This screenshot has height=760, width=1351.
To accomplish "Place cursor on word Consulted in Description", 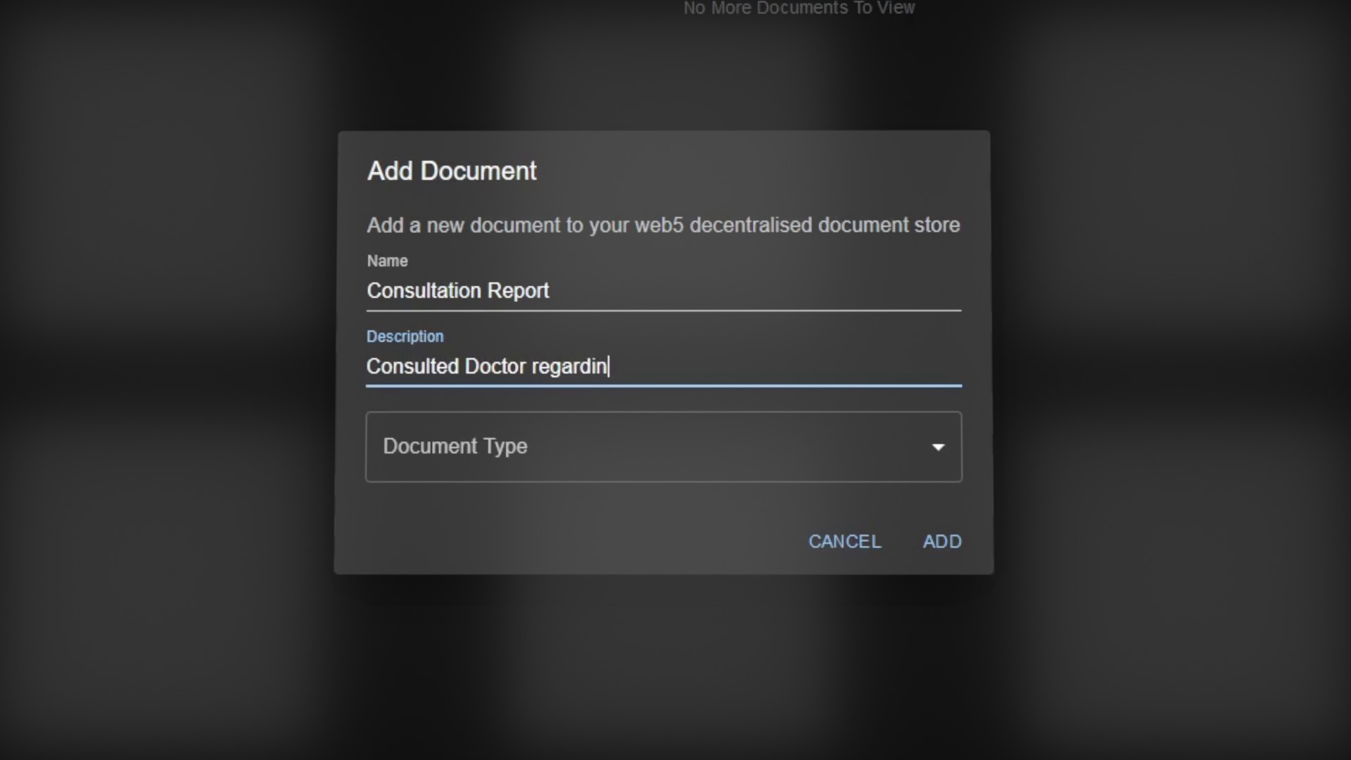I will click(413, 367).
